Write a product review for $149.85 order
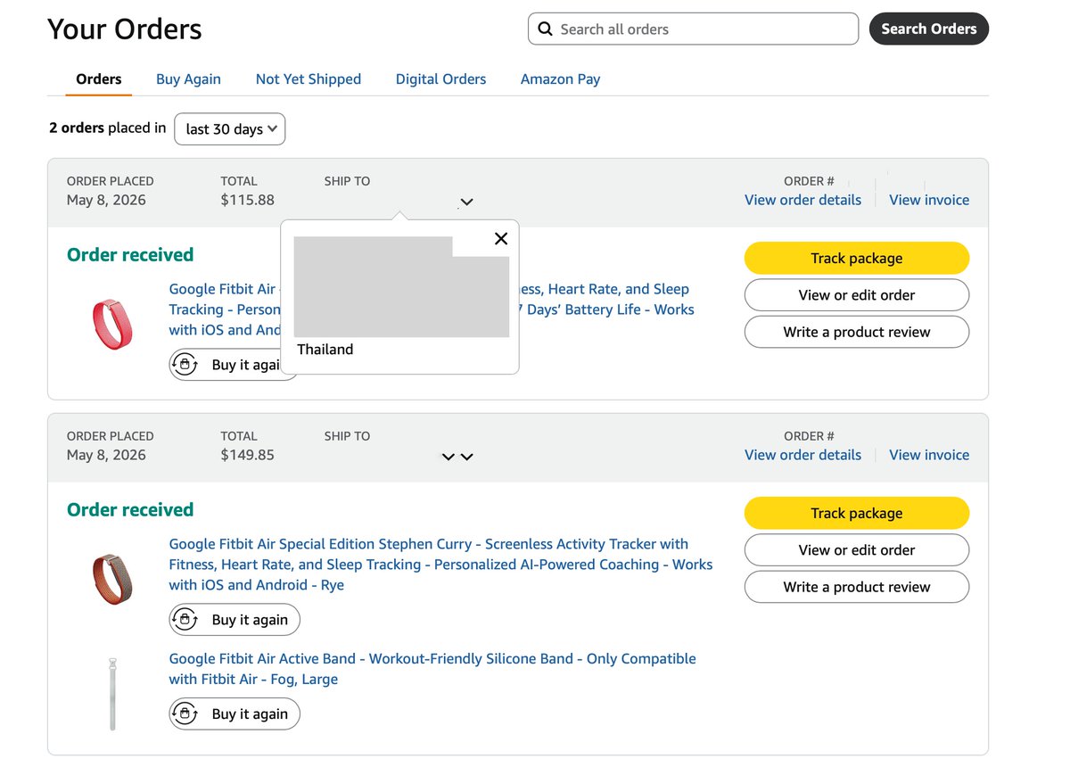Viewport: 1070px width, 767px height. coord(856,587)
